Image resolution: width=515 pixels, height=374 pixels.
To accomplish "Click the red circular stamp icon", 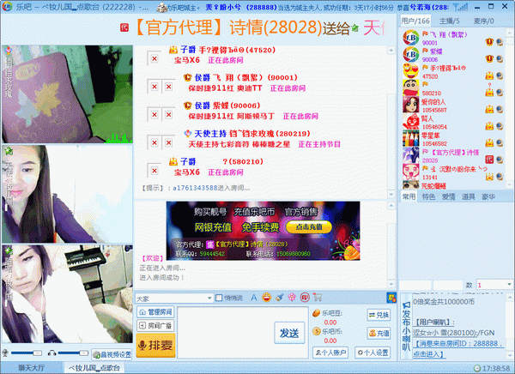I will tap(305, 298).
